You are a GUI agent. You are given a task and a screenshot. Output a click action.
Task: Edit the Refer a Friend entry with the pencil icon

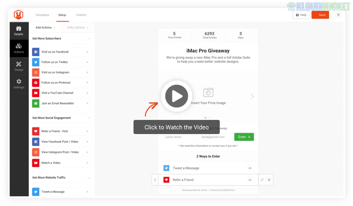pyautogui.click(x=262, y=180)
